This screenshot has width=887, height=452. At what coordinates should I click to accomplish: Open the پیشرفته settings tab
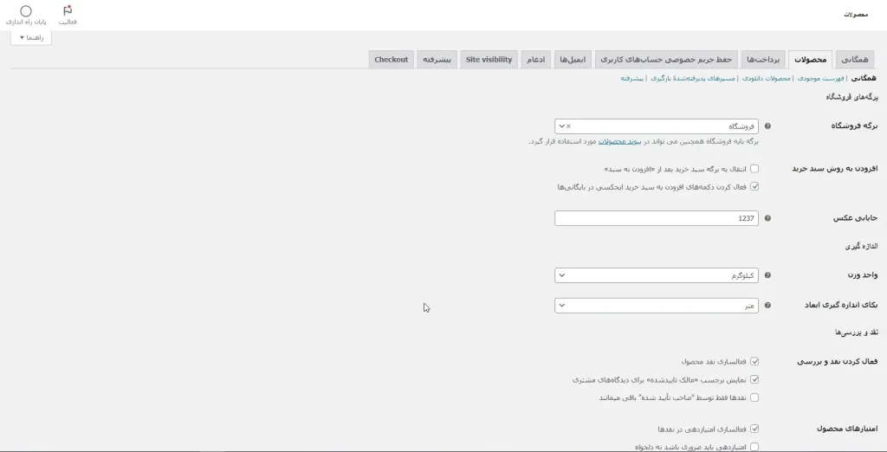point(437,60)
